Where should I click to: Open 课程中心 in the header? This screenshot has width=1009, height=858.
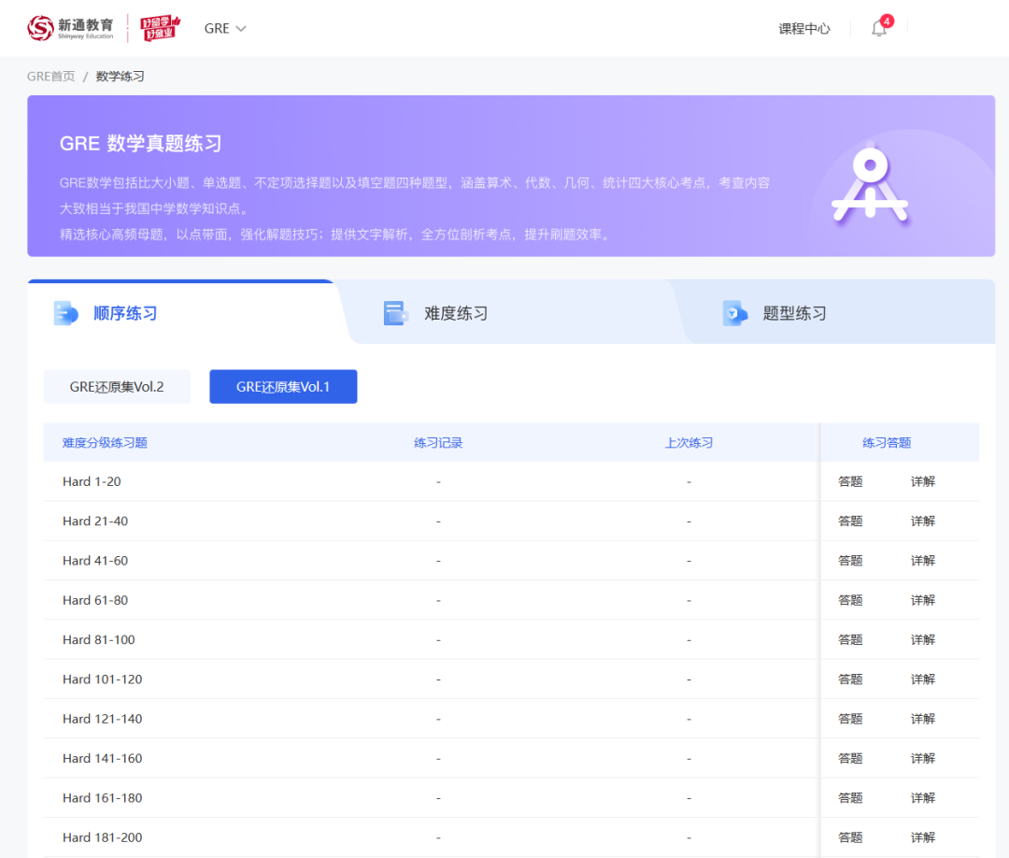(x=804, y=28)
